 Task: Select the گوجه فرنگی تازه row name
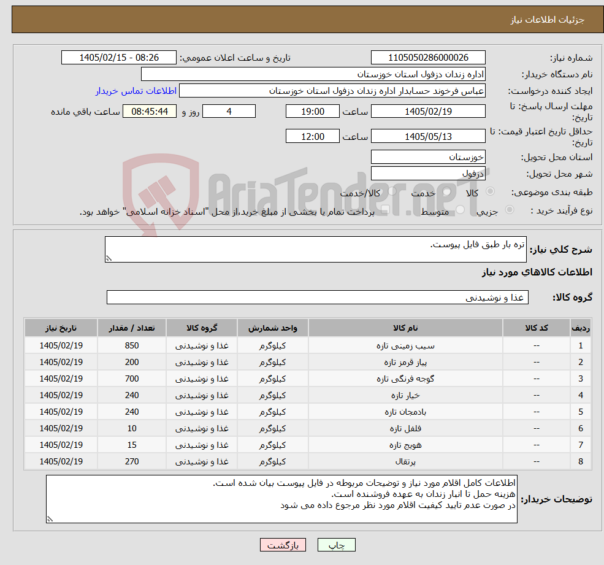pyautogui.click(x=405, y=379)
